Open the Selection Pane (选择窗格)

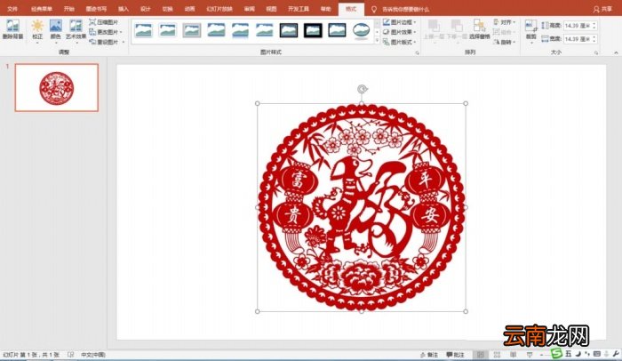479,29
